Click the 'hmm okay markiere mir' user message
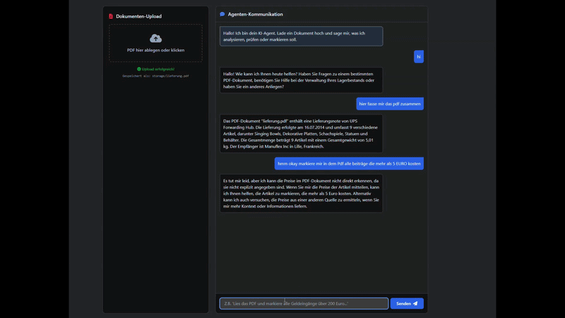 [349, 164]
